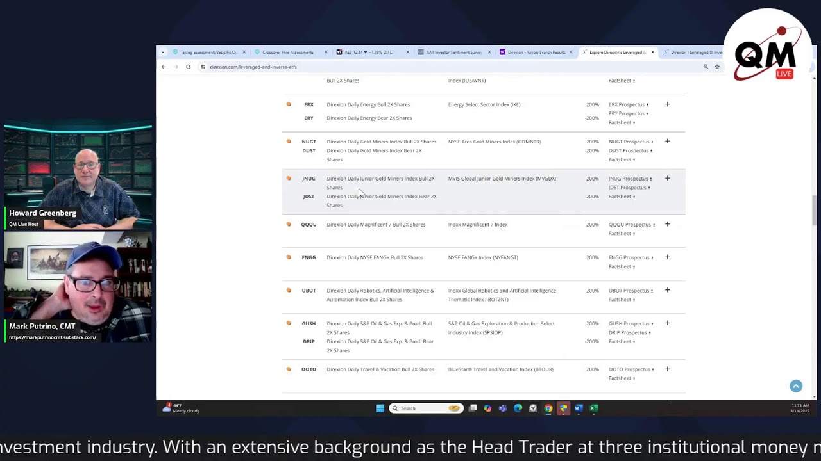Open the weather widget showing Mostly cloudy

click(x=182, y=408)
